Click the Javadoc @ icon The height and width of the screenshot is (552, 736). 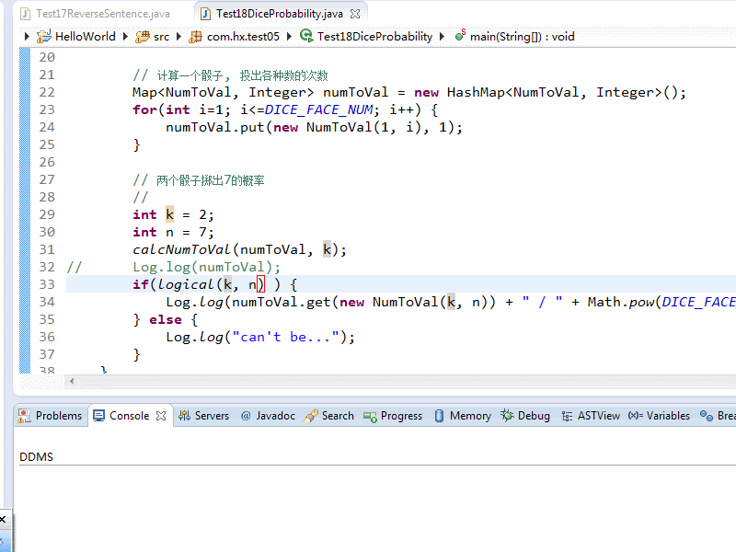click(246, 416)
